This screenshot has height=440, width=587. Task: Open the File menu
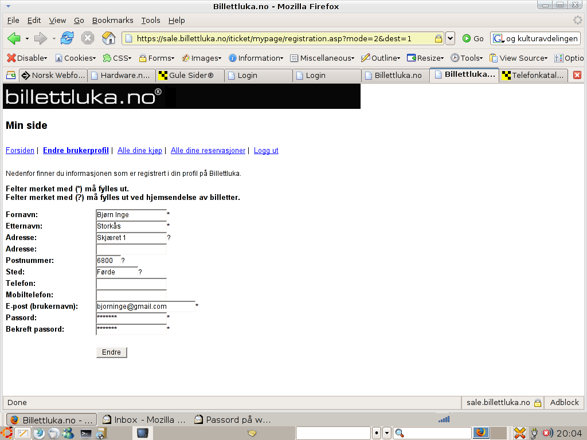pos(13,20)
